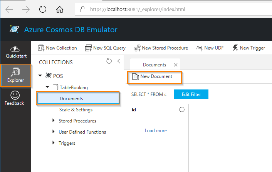
Task: Expand the Stored Procedures node
Action: click(x=54, y=121)
